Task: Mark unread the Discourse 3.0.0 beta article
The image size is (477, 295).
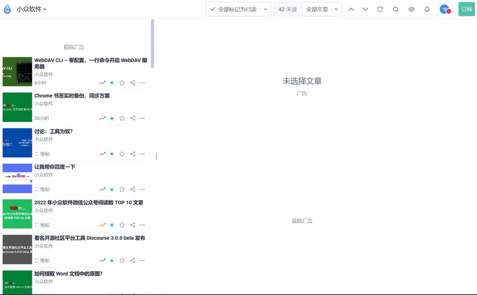Action: click(112, 260)
